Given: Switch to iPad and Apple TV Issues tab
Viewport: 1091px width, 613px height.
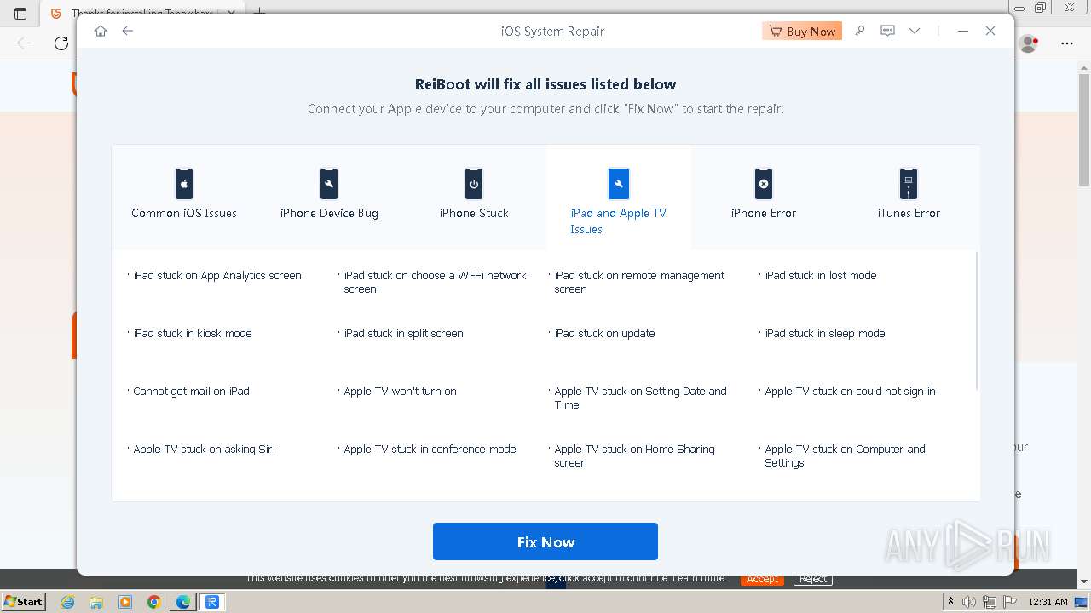Looking at the screenshot, I should (x=619, y=198).
